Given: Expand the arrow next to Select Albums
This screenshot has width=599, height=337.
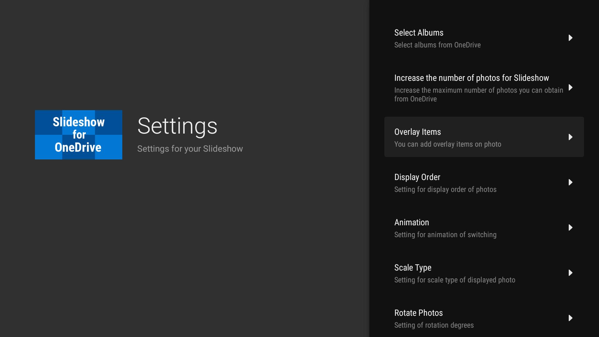Looking at the screenshot, I should pos(570,38).
